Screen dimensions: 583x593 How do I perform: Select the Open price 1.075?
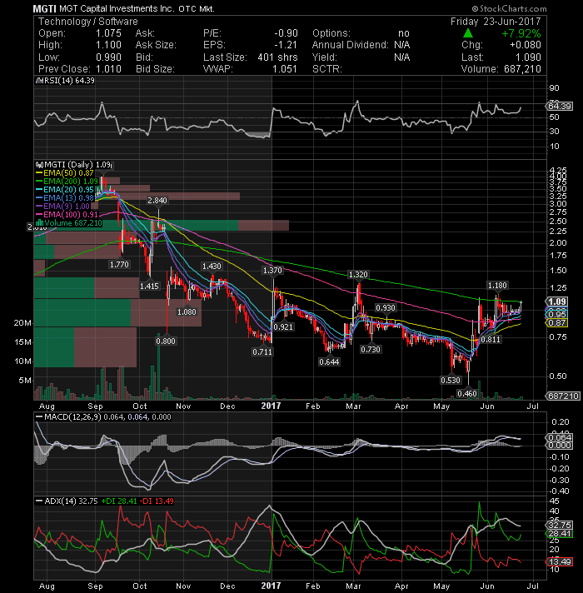[x=108, y=33]
